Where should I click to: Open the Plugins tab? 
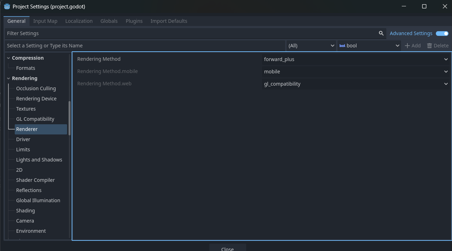click(134, 21)
